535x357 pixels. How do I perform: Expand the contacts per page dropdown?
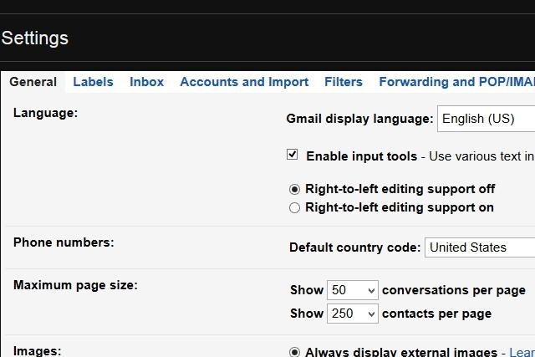pos(353,314)
